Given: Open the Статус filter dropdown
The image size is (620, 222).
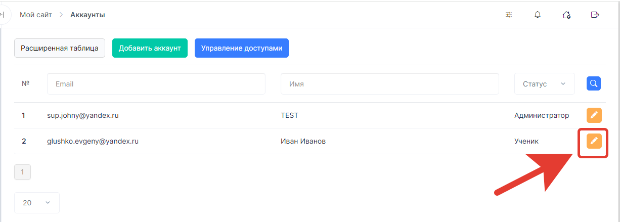Looking at the screenshot, I should (x=544, y=84).
